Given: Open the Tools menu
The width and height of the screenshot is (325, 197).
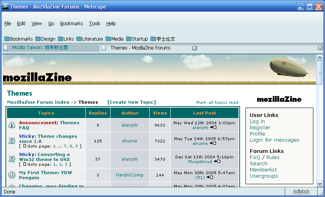Looking at the screenshot, I should [x=95, y=24].
